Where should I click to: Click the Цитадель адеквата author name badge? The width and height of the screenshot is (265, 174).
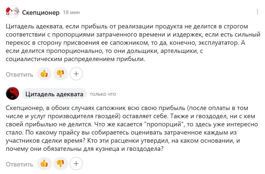pyautogui.click(x=54, y=94)
